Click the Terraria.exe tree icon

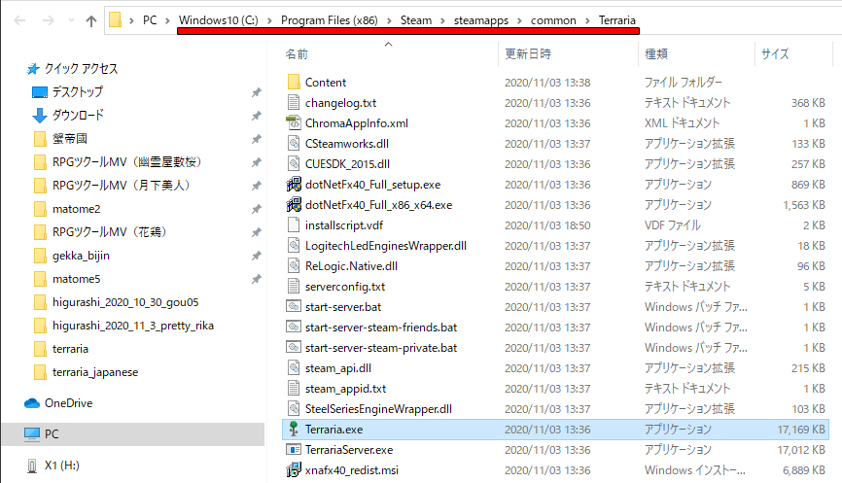tap(294, 429)
